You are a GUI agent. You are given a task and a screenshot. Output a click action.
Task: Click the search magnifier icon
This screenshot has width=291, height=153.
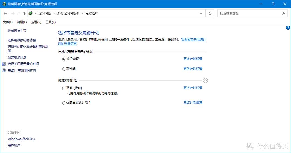(x=284, y=13)
